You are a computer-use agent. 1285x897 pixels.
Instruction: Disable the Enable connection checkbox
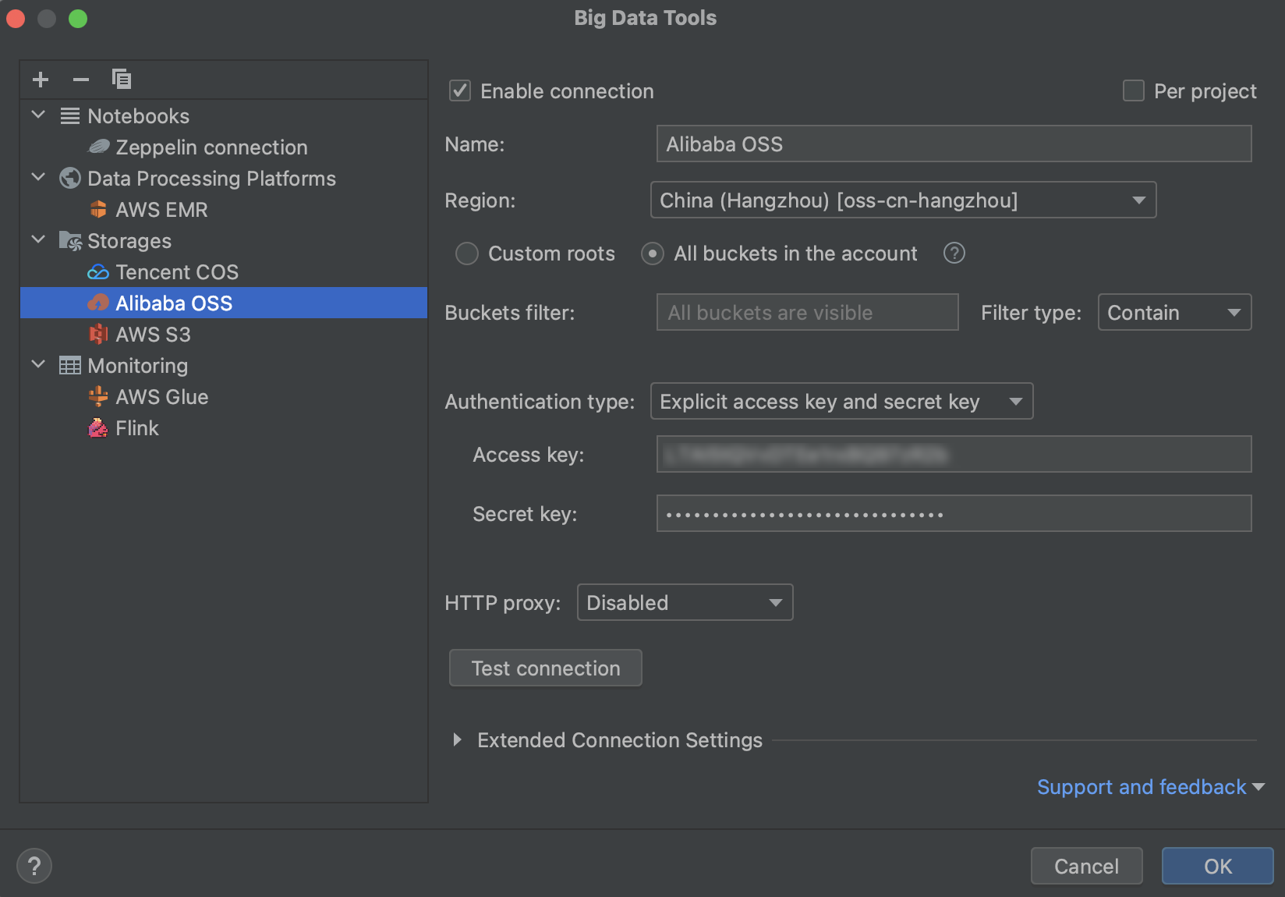[459, 90]
